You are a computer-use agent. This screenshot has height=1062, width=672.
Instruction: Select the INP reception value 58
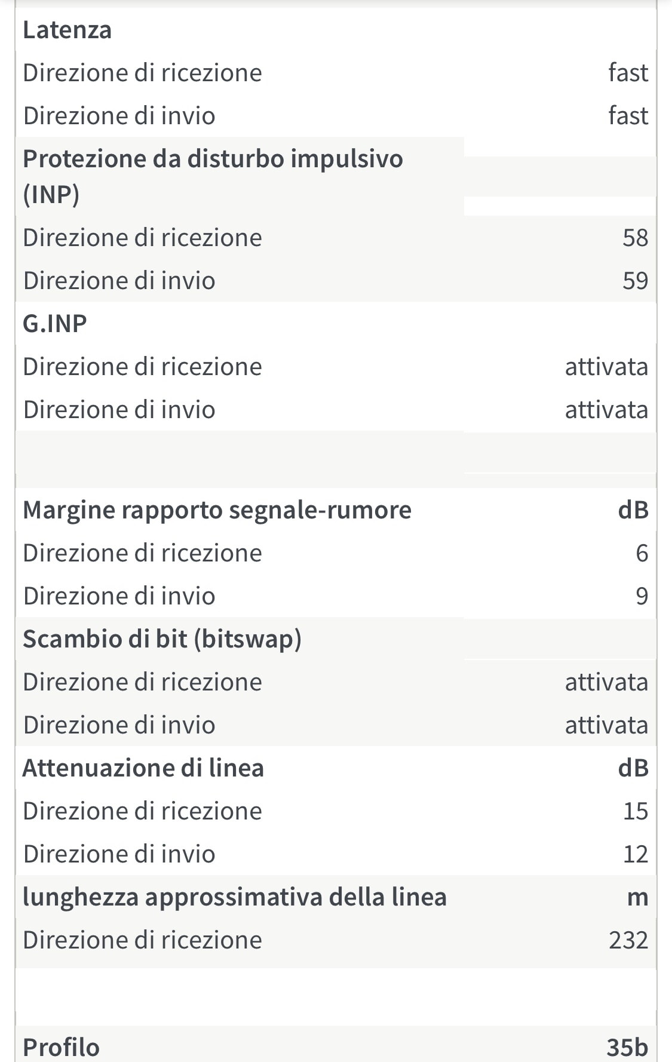tap(635, 238)
